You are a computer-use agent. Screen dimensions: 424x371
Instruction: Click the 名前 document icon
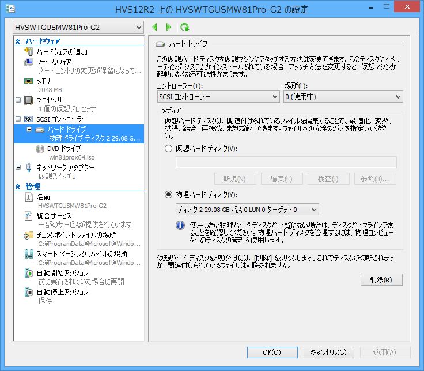[29, 197]
